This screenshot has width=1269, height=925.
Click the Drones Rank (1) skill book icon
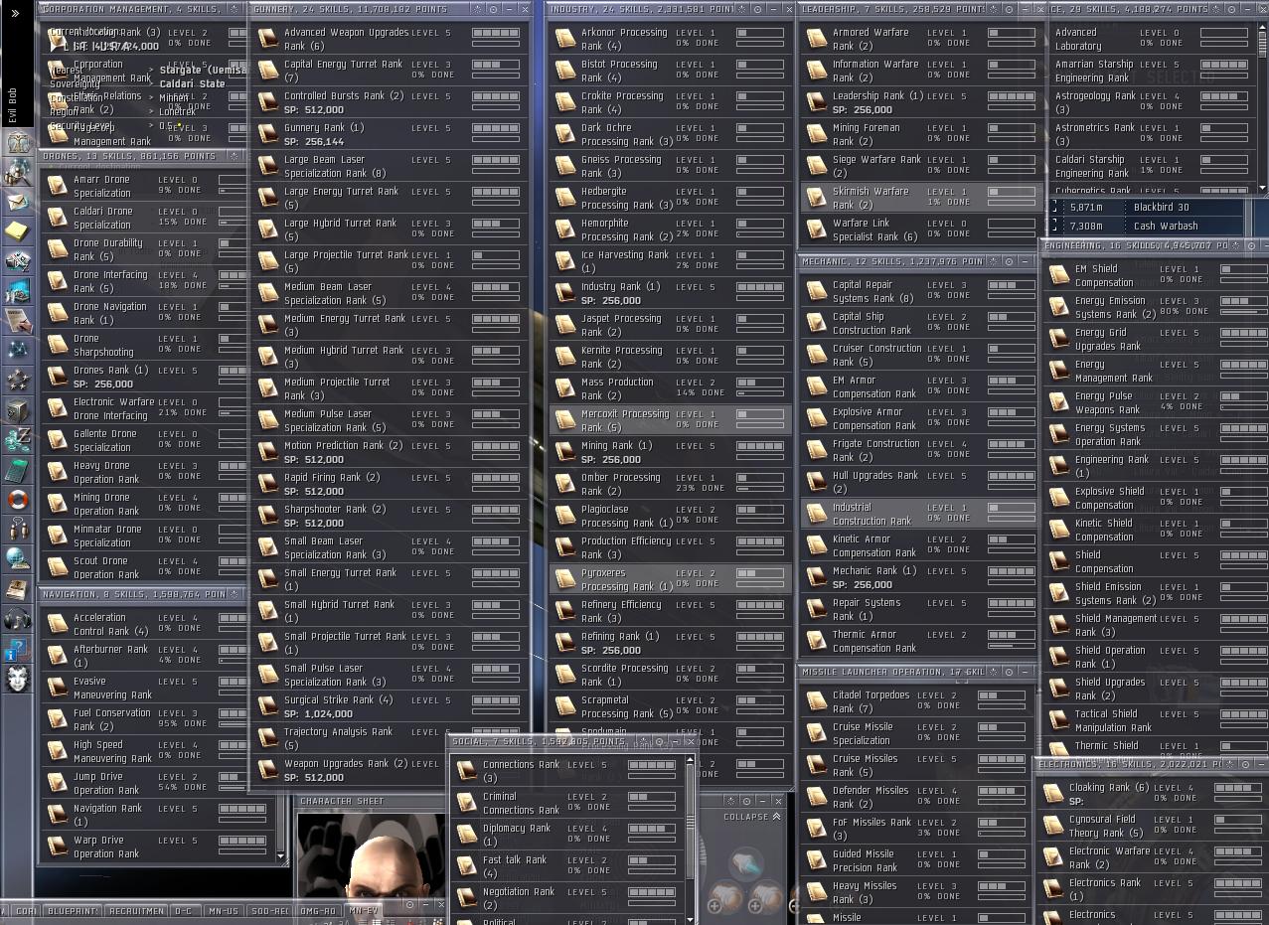click(x=57, y=377)
